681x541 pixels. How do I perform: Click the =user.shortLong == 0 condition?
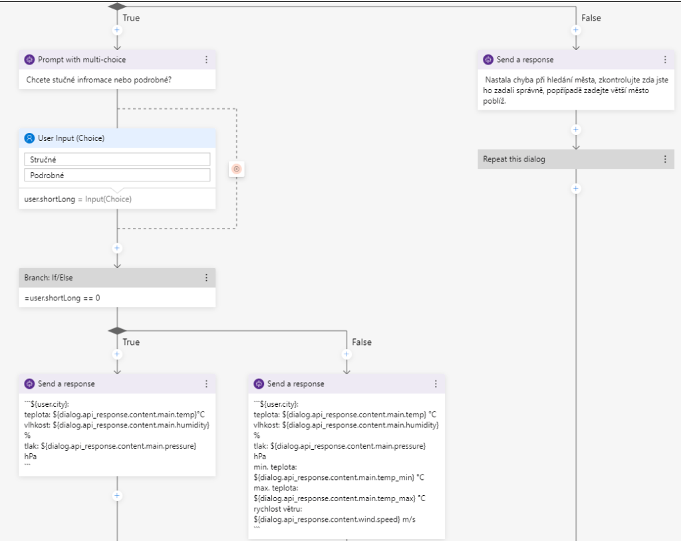[x=62, y=298]
